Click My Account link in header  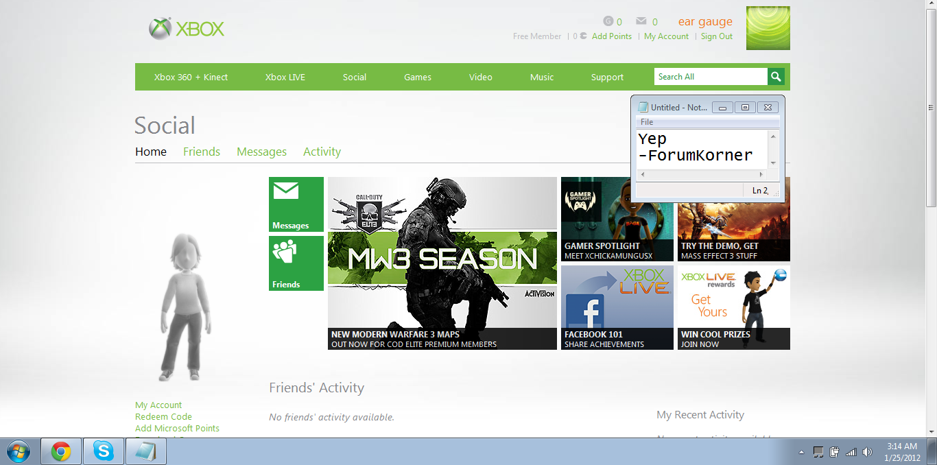point(666,36)
